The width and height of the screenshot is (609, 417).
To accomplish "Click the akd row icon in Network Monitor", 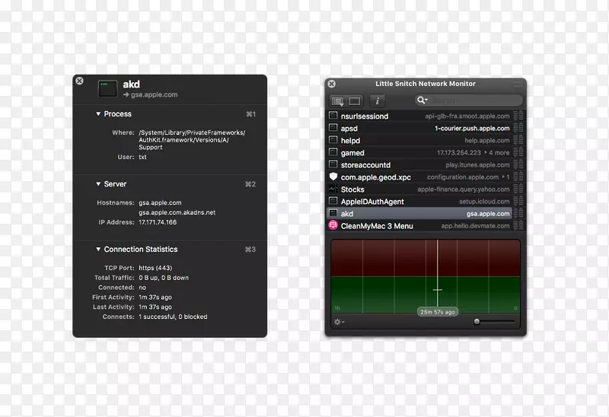I will click(333, 213).
